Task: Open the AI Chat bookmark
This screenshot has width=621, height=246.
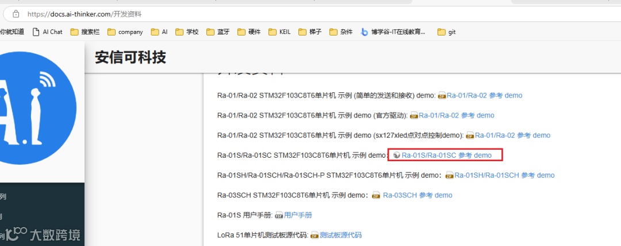Action: 48,32
